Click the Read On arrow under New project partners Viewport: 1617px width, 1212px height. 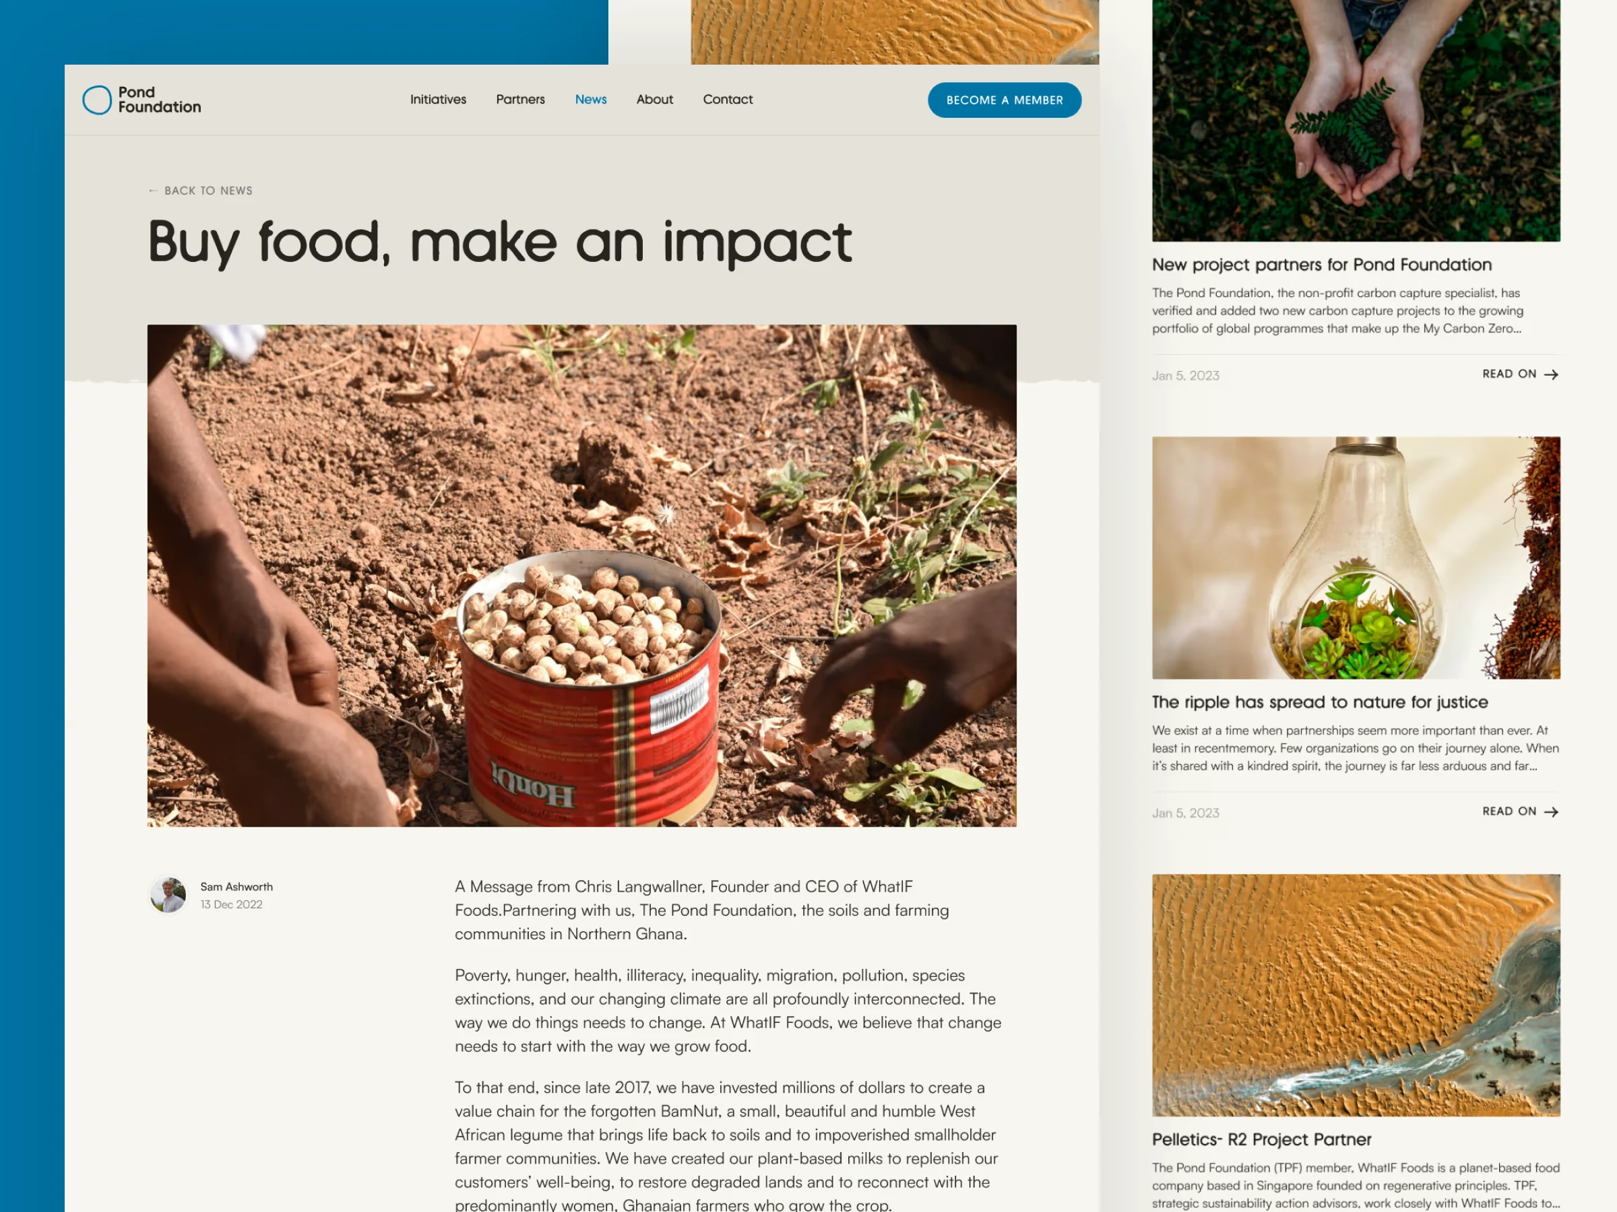(x=1550, y=375)
